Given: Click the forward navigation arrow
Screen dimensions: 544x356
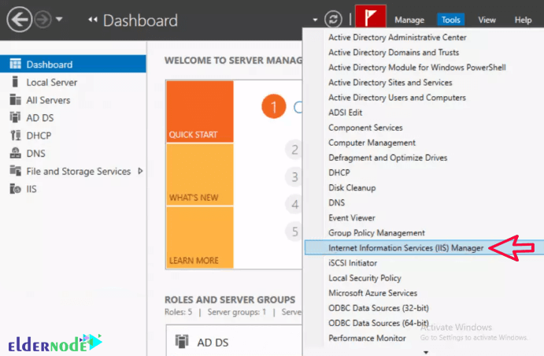Looking at the screenshot, I should tap(43, 20).
